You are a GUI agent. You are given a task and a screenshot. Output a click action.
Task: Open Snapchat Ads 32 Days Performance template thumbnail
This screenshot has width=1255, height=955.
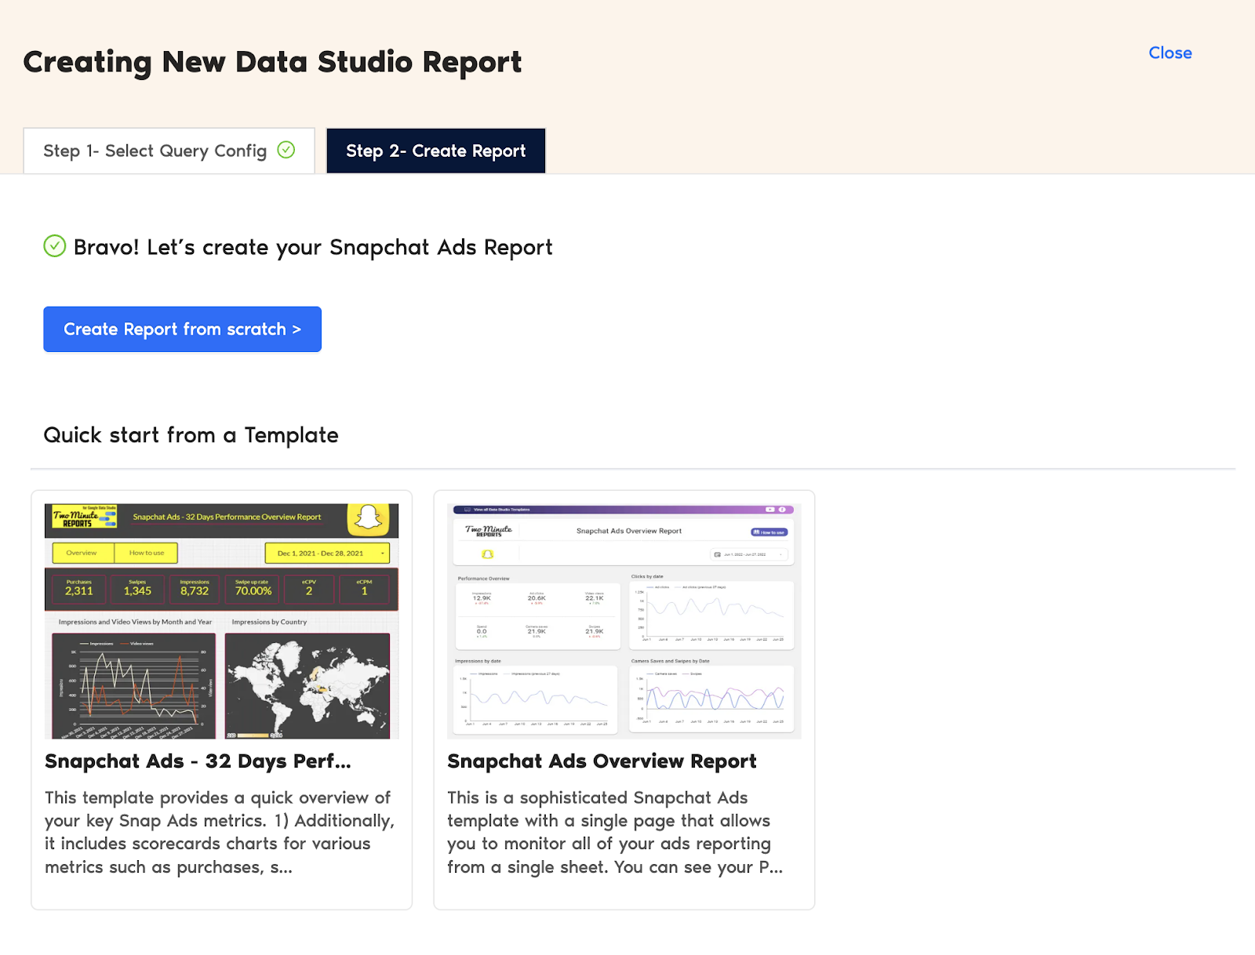[221, 621]
